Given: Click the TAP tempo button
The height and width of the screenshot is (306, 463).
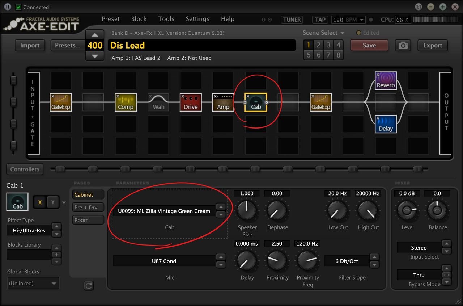Looking at the screenshot, I should click(320, 20).
